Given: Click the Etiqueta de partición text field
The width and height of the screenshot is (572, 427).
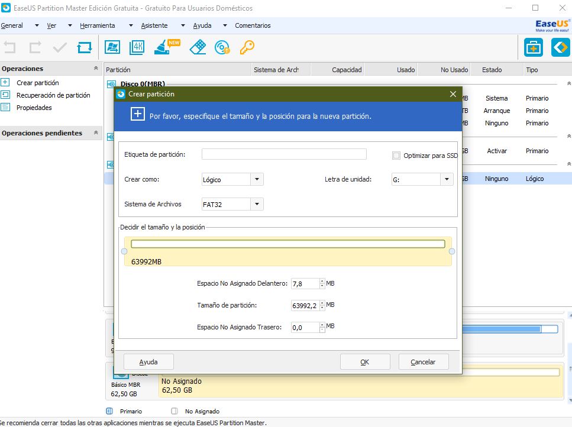Looking at the screenshot, I should 284,154.
